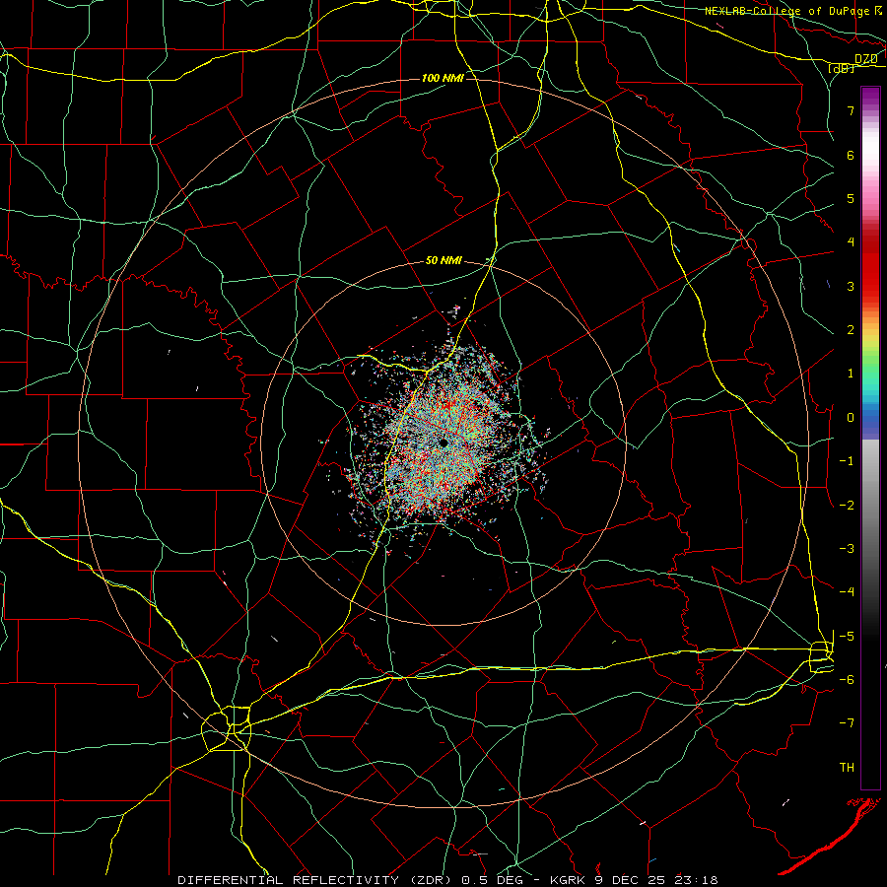Click the Differential Reflectivity KGRK caption
Screen dimensions: 887x887
pyautogui.click(x=448, y=880)
